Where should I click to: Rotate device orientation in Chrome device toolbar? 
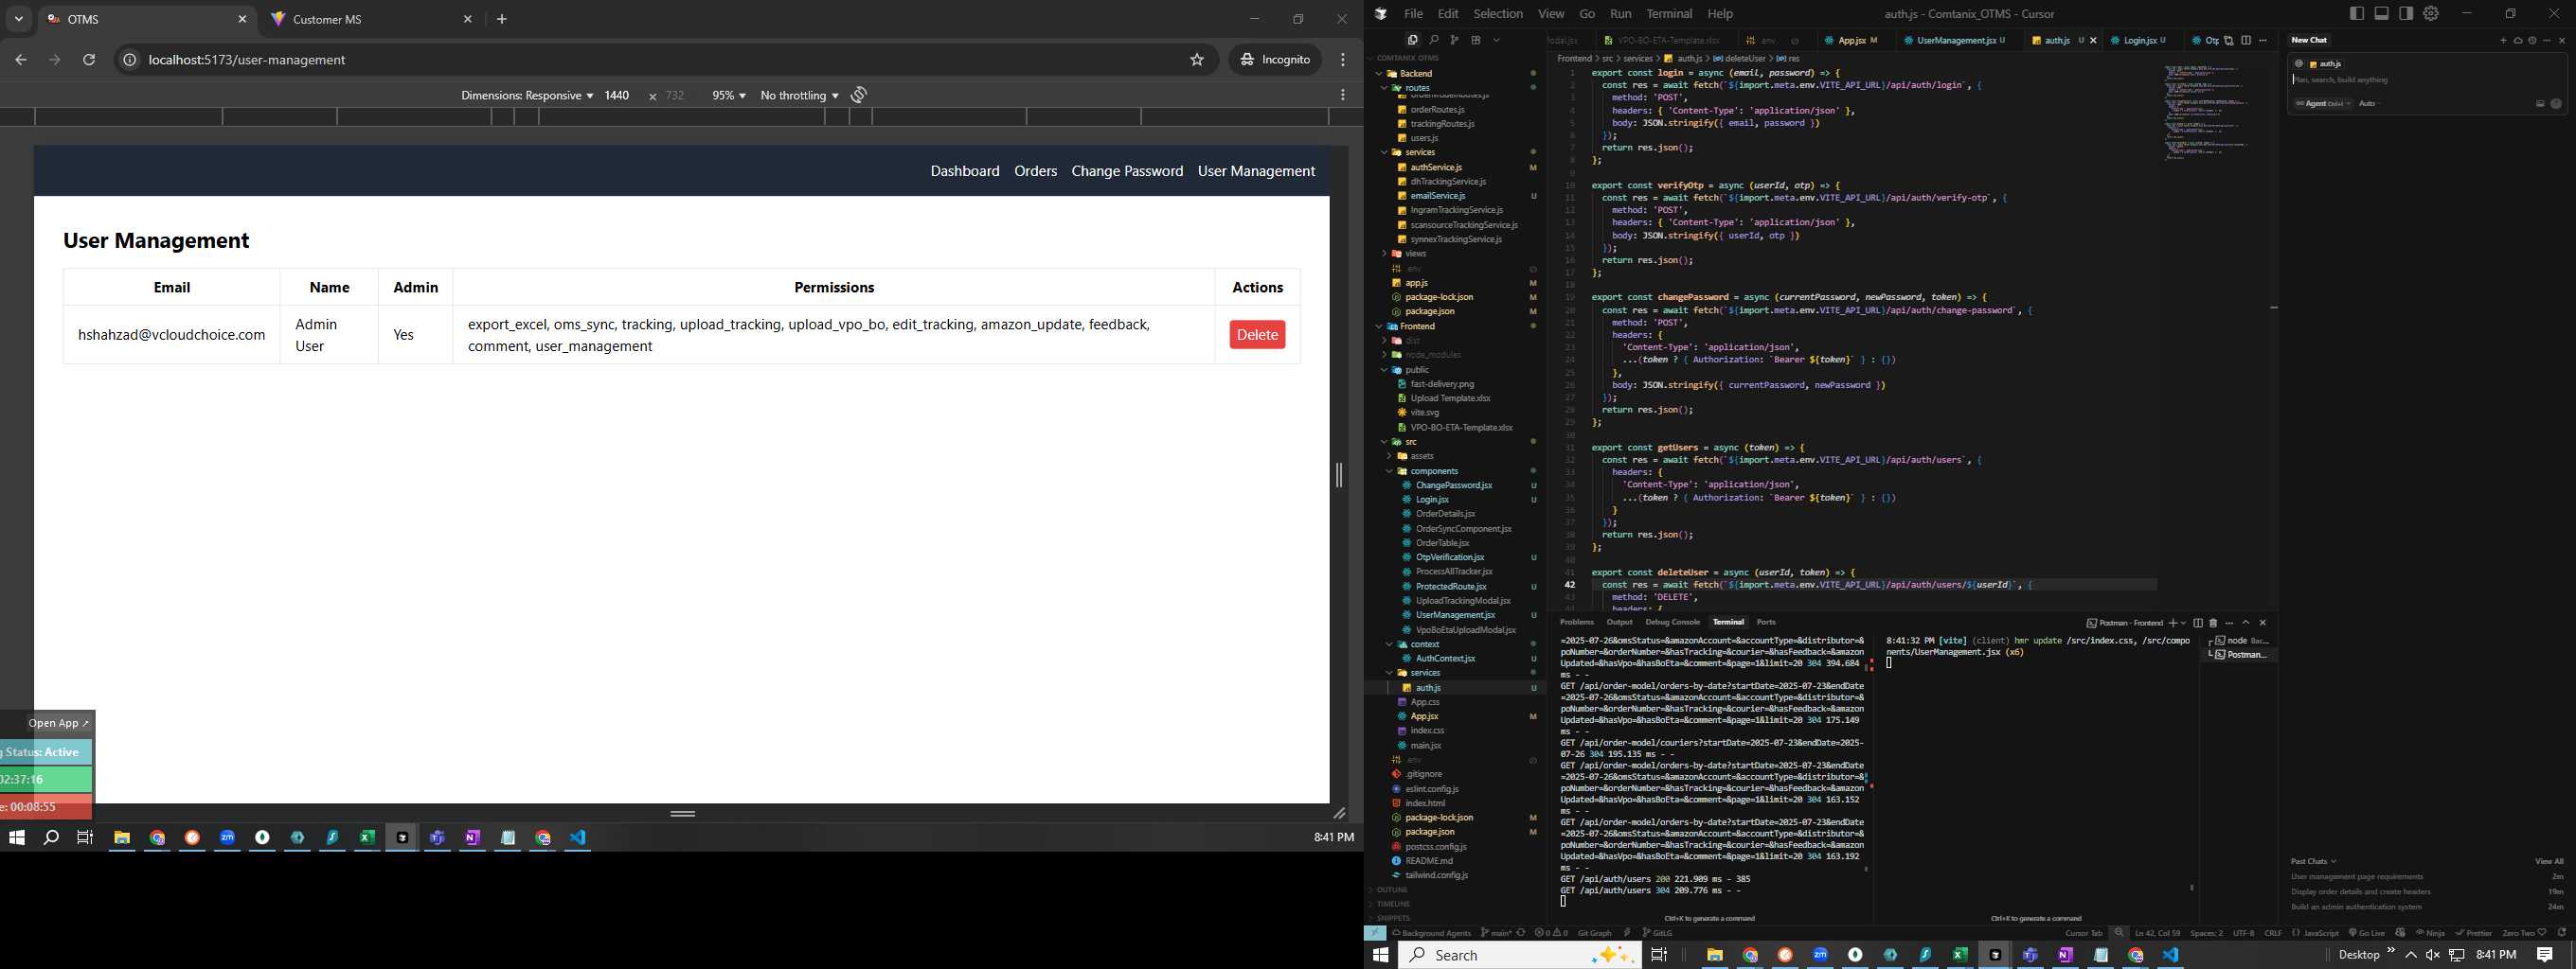859,95
